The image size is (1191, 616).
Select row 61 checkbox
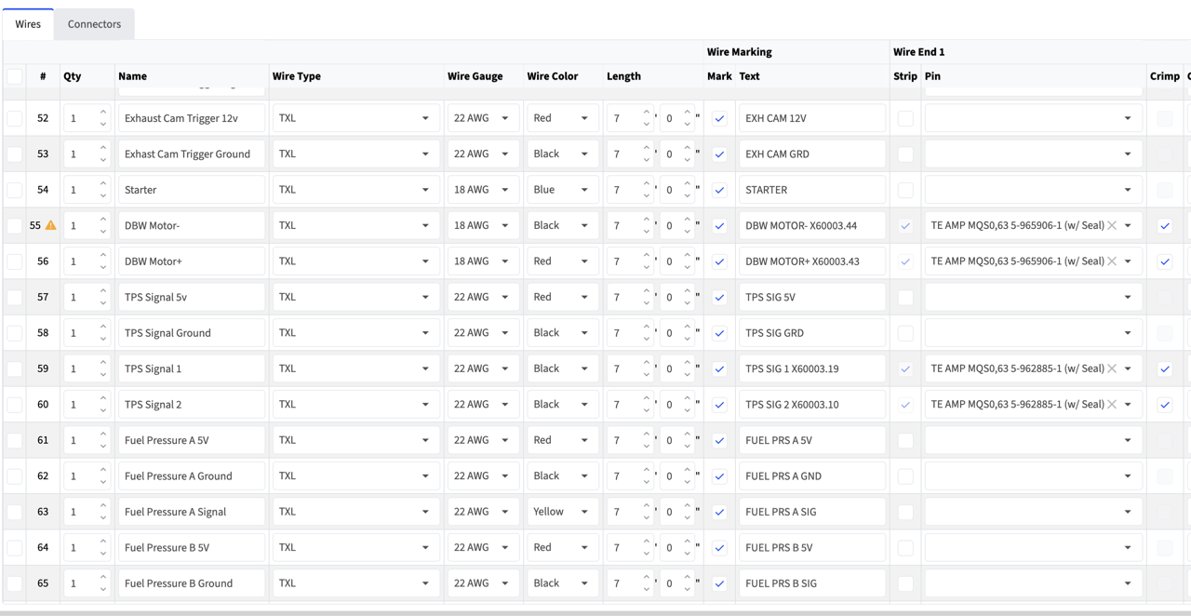click(x=15, y=440)
